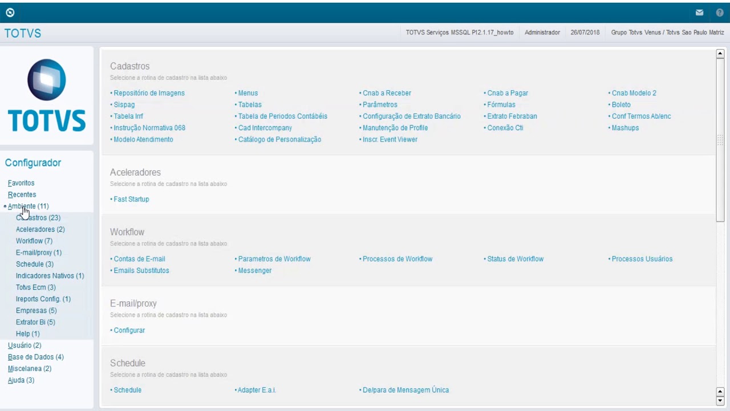730x411 pixels.
Task: Select Schedule (3) in the tree
Action: (x=35, y=264)
